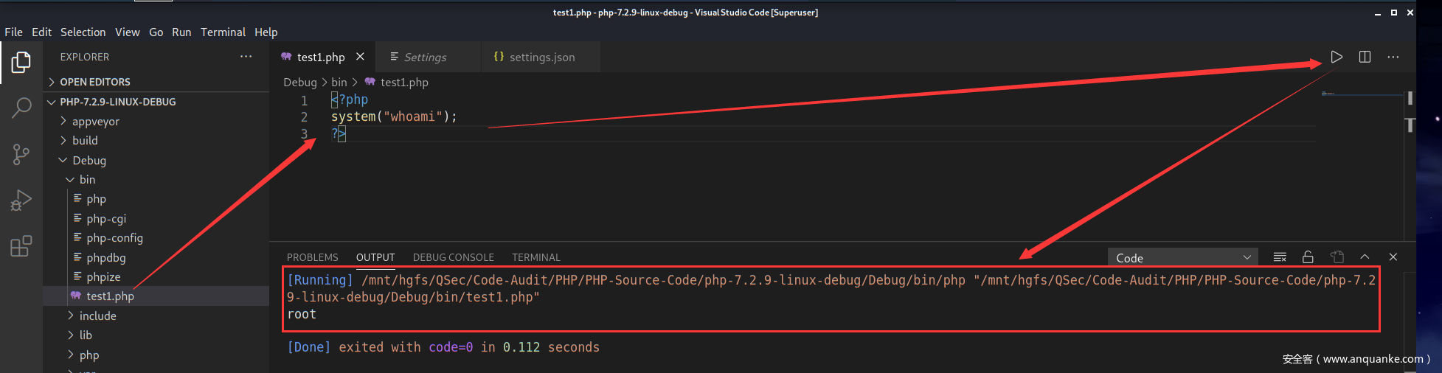Screen dimensions: 1442x373
Task: Click the Debug breadcrumb segment
Action: tap(299, 82)
